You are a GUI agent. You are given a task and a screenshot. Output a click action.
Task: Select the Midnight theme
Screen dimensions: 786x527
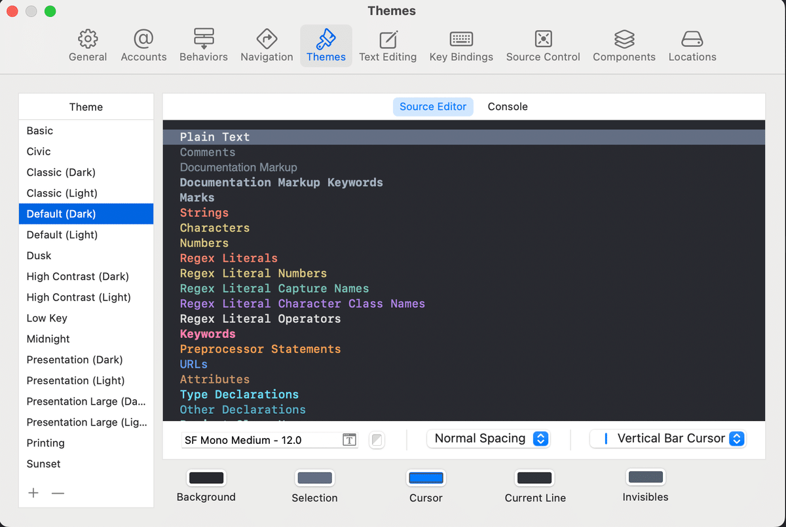click(48, 338)
